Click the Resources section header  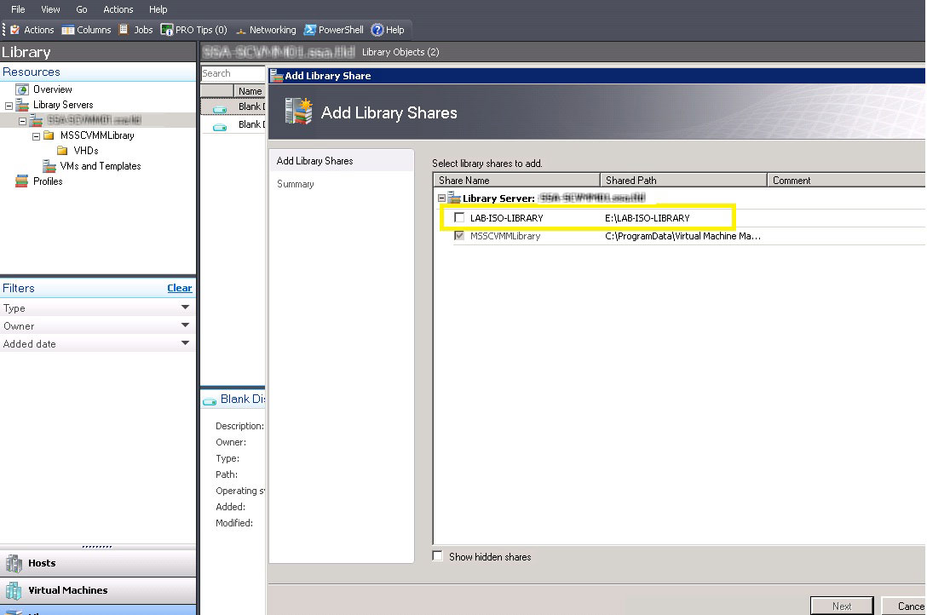click(98, 72)
